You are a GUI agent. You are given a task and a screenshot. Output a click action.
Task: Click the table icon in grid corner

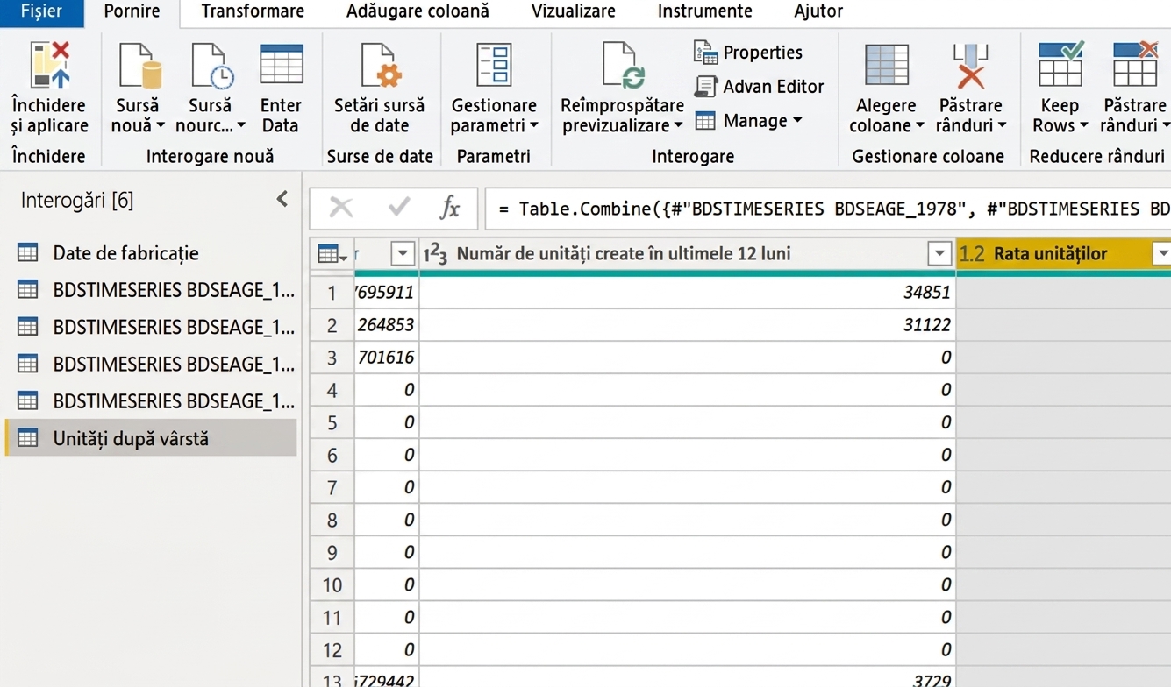[332, 254]
